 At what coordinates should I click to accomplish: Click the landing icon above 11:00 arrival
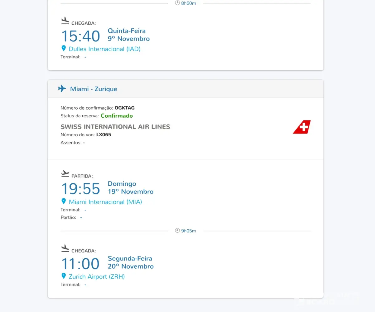pyautogui.click(x=65, y=248)
